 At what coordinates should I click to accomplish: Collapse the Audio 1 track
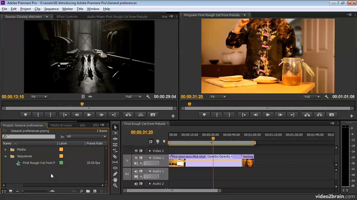click(150, 171)
